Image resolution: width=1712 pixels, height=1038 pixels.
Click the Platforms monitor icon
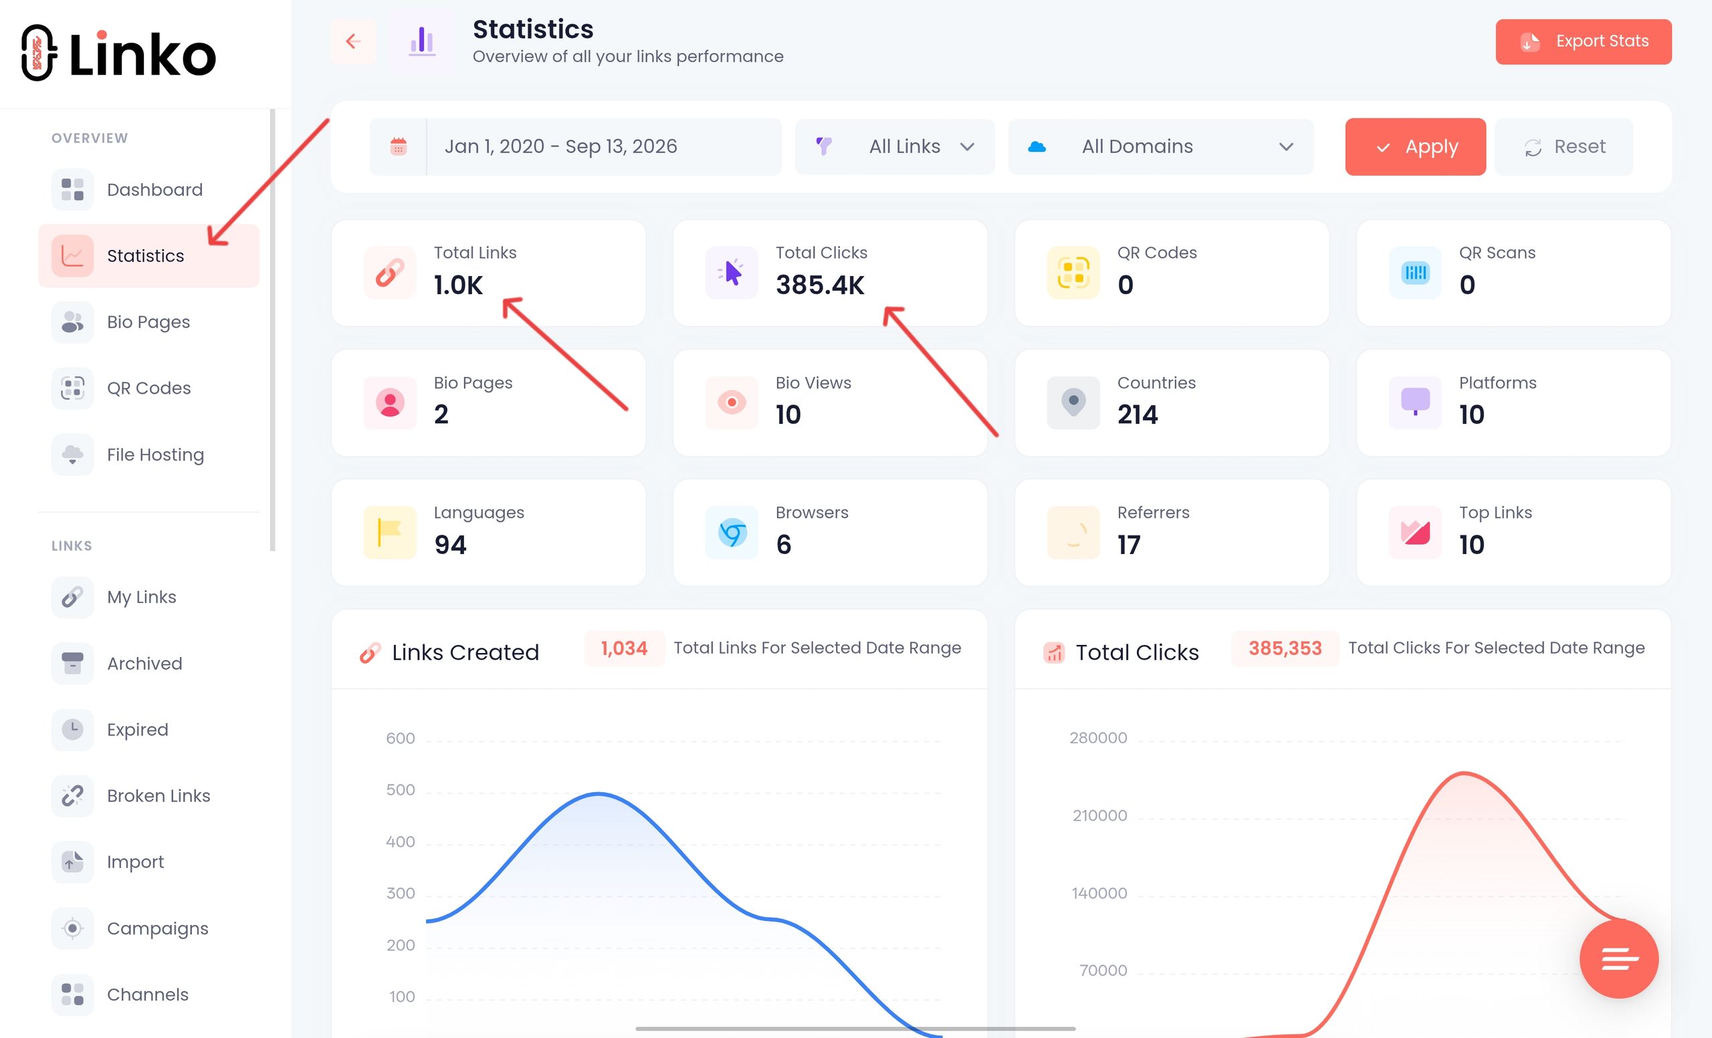pyautogui.click(x=1415, y=403)
